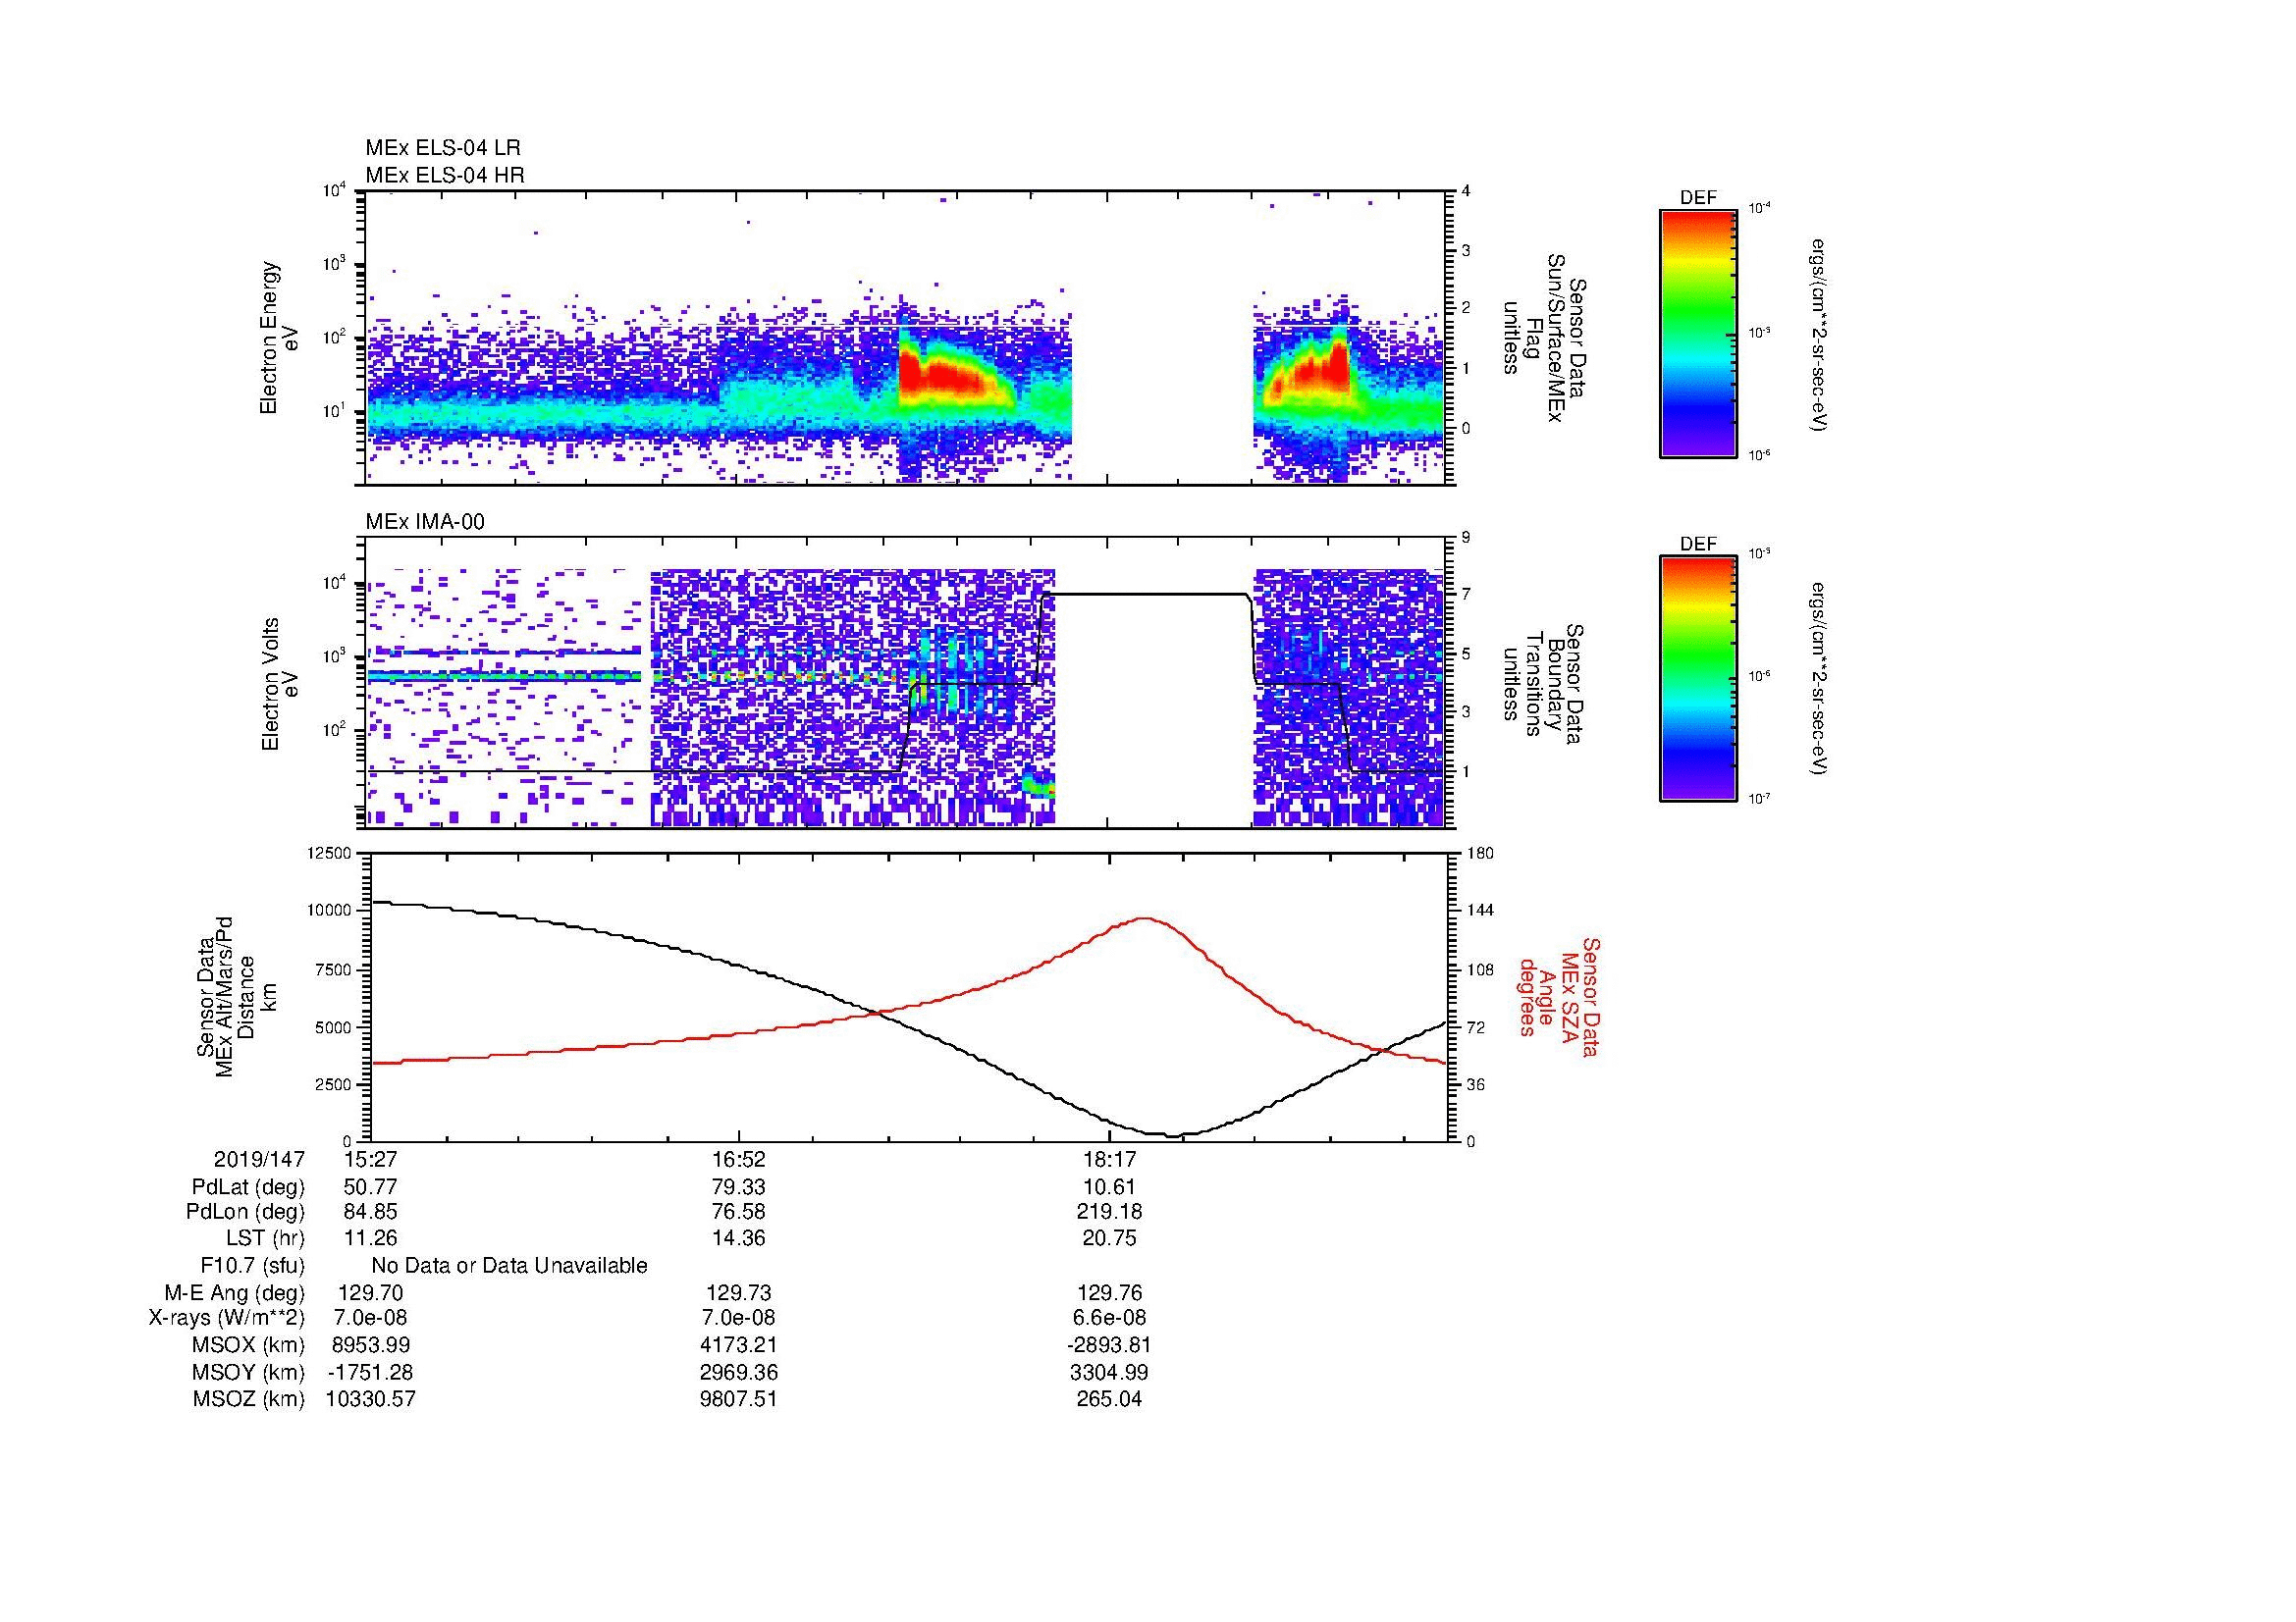Click the 'PdLon (deg)' row label
2296x1622 pixels.
[246, 1212]
